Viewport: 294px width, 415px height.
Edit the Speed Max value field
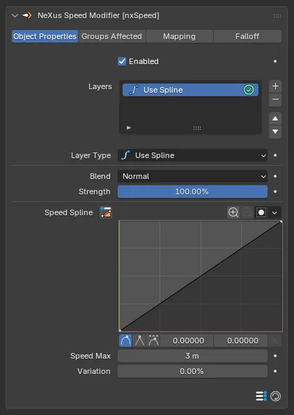pos(192,356)
